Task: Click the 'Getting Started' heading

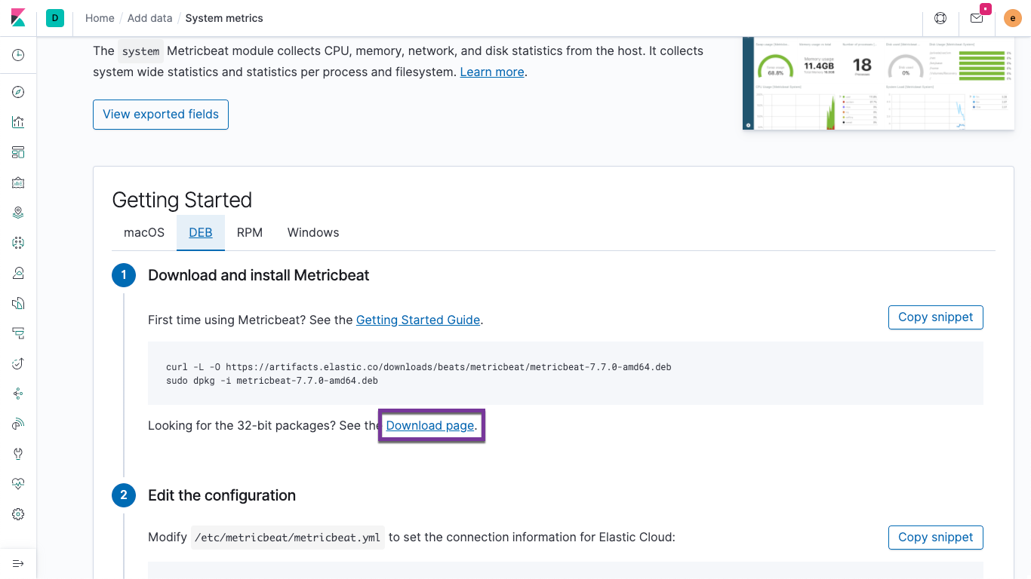Action: pyautogui.click(x=182, y=200)
